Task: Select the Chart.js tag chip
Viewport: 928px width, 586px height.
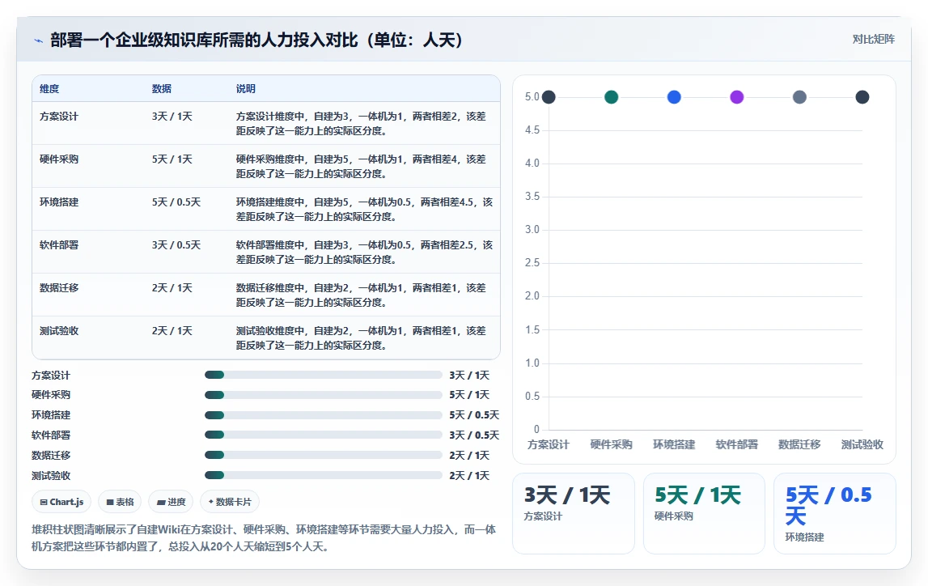Action: [x=61, y=502]
